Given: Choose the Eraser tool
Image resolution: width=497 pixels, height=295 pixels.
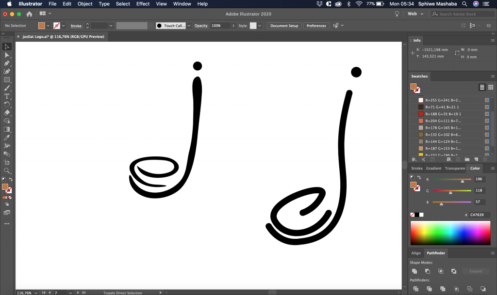Looking at the screenshot, I should pos(7,112).
